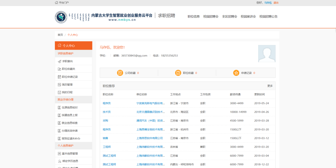The height and width of the screenshot is (168, 336).
Task: Click the house icon in the 个人中心 header
Action: pyautogui.click(x=59, y=46)
